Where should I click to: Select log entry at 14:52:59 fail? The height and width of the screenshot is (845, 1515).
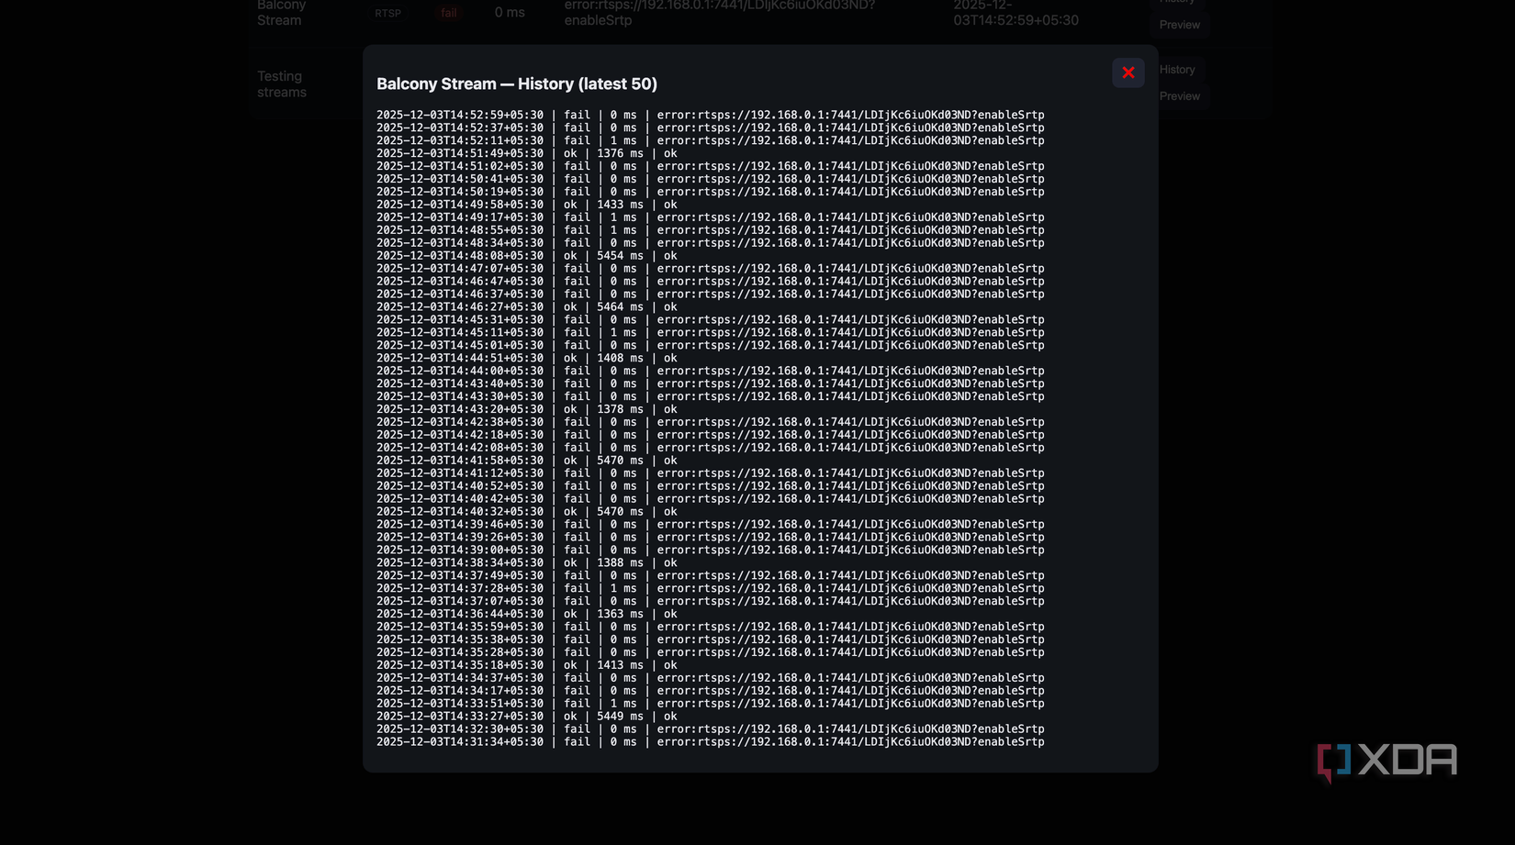(710, 115)
